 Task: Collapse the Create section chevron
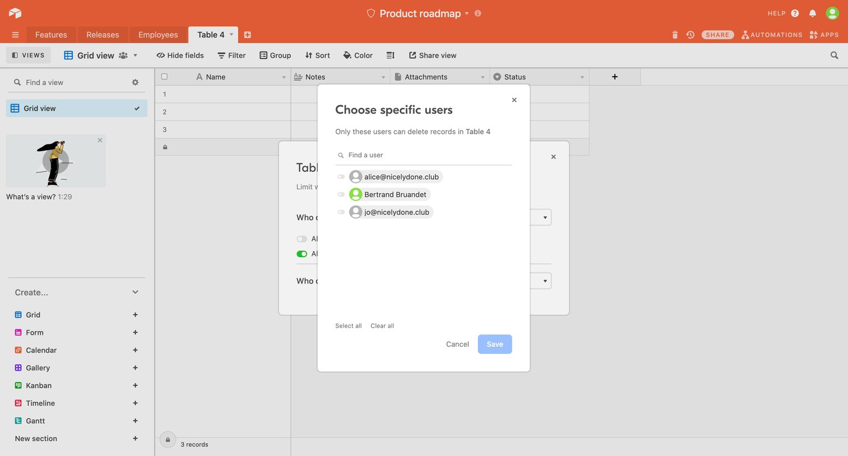(x=135, y=292)
